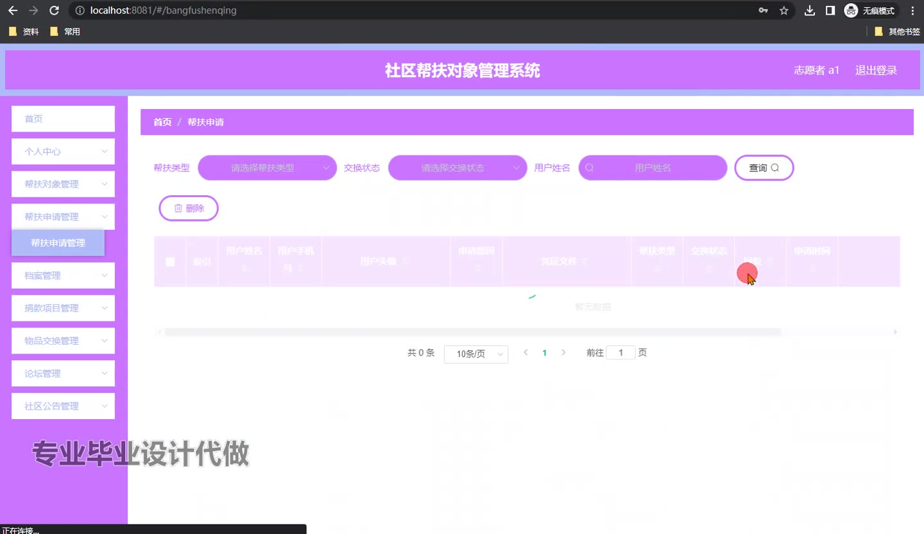Click the incognito mode indicator
Screen dimensions: 924x534
click(x=869, y=10)
